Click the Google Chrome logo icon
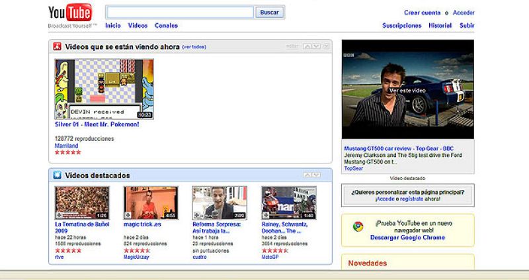 click(357, 226)
